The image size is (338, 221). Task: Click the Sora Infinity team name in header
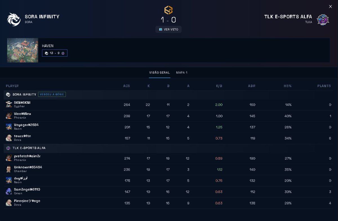(42, 17)
